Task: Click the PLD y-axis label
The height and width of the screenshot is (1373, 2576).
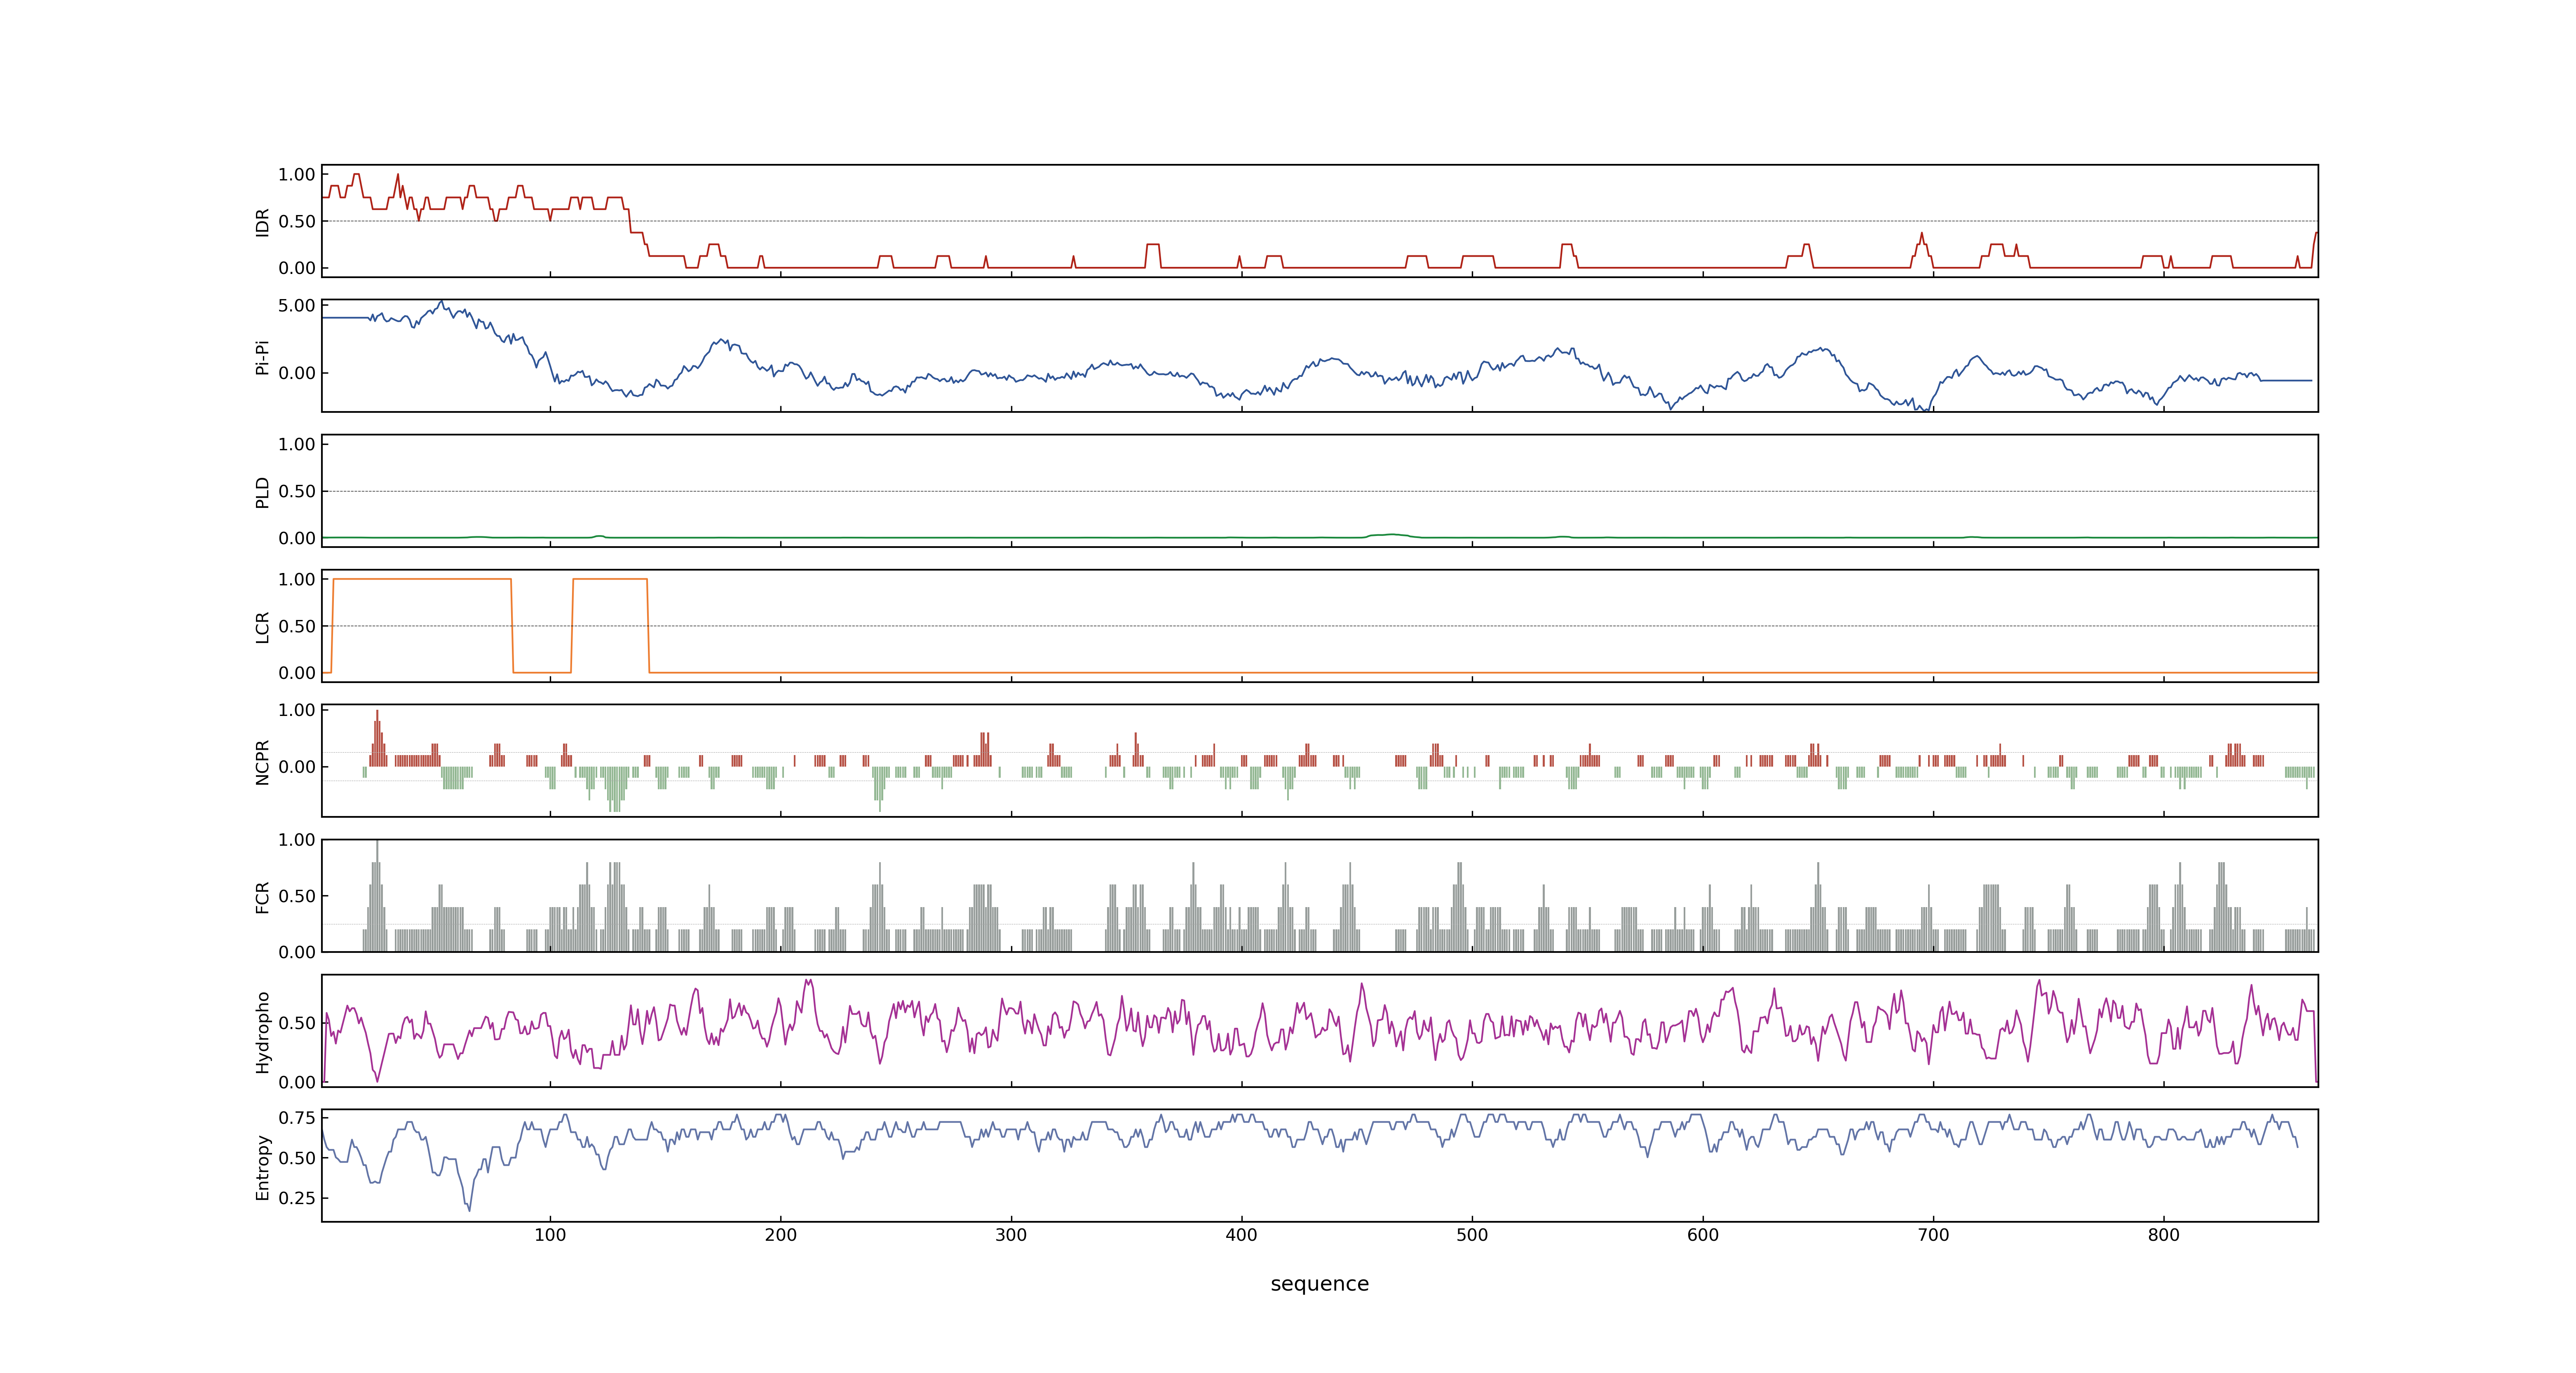Action: click(262, 491)
